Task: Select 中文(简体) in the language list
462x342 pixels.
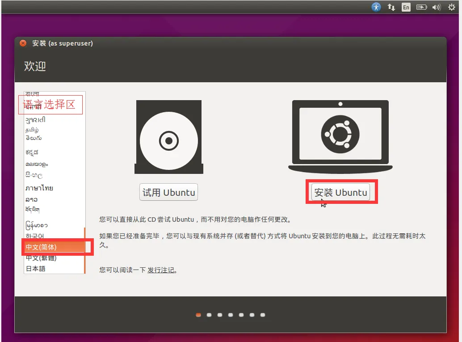Action: coord(41,247)
